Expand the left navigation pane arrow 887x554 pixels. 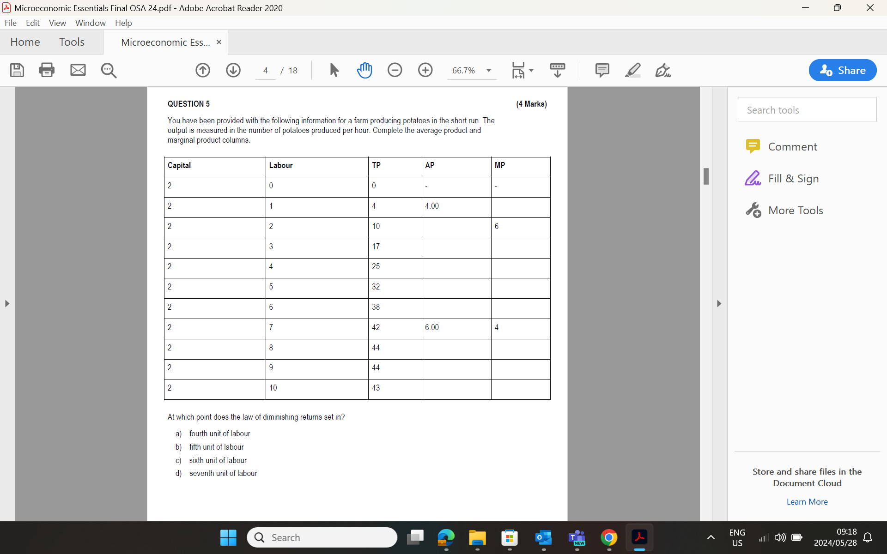(7, 303)
